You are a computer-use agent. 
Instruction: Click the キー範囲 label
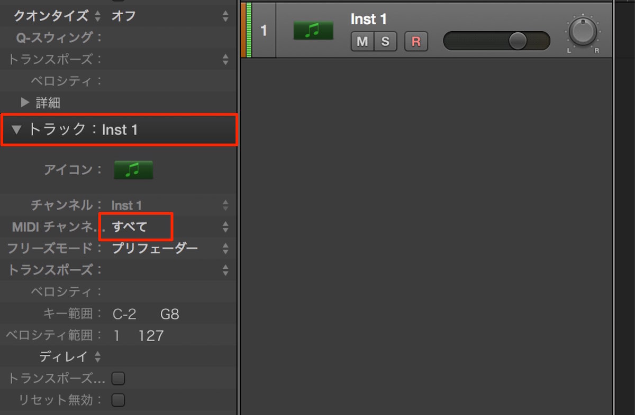coord(73,315)
